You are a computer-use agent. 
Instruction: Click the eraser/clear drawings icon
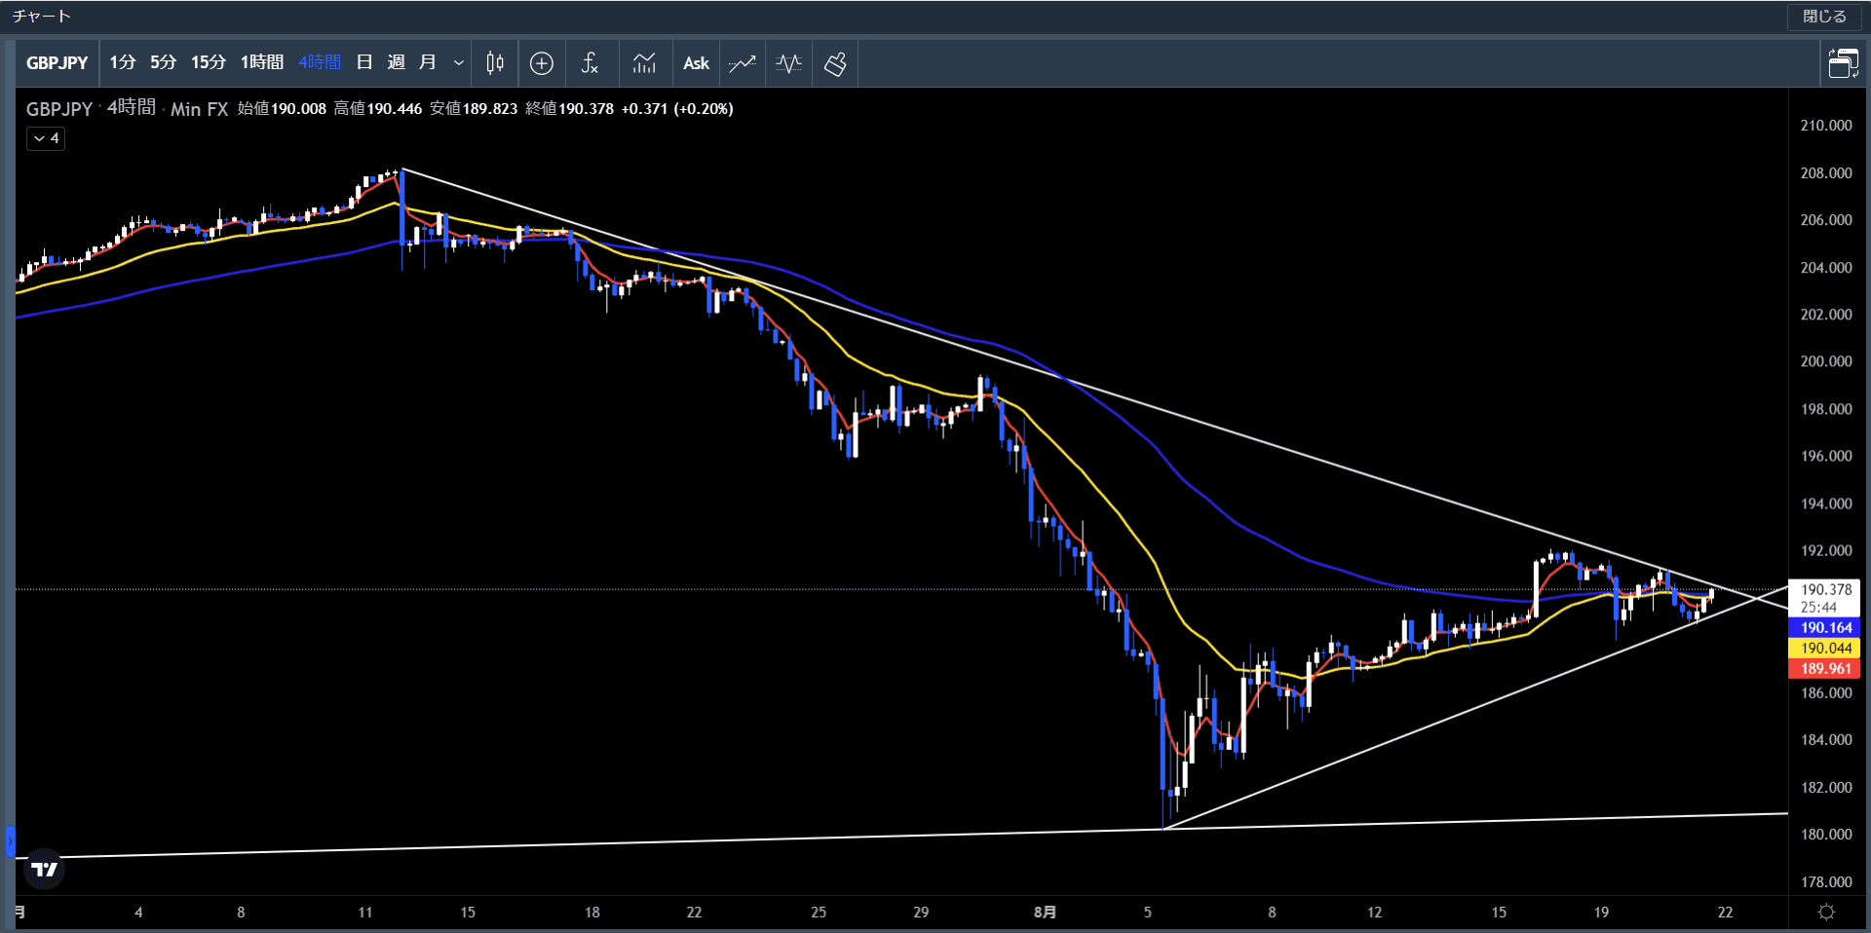point(835,63)
